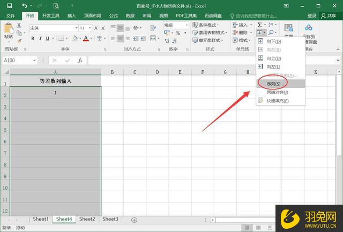The width and height of the screenshot is (343, 232).
Task: Open the number format 常规 dropdown
Action: [x=187, y=25]
